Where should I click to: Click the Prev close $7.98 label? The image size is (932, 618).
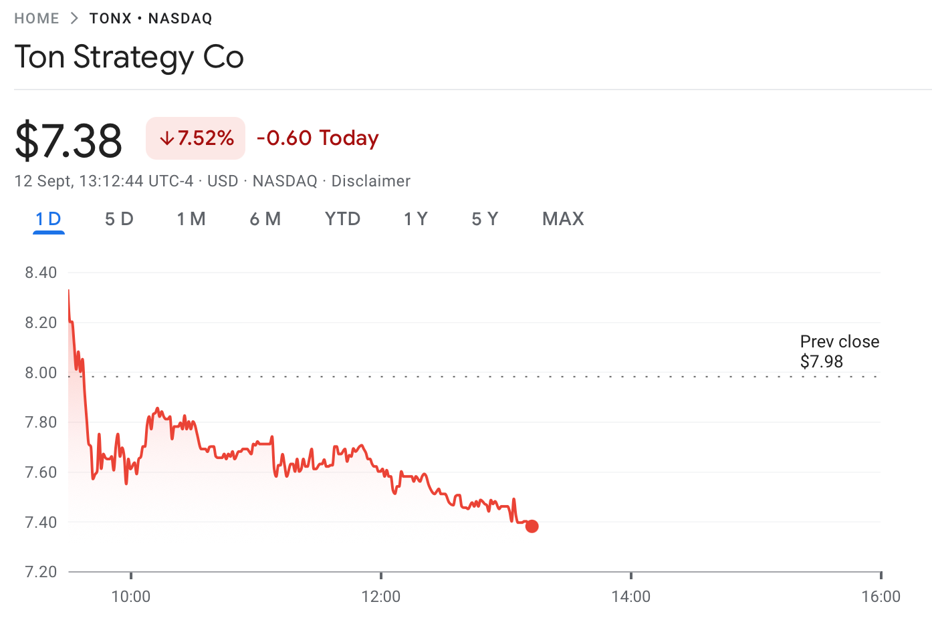click(x=839, y=351)
